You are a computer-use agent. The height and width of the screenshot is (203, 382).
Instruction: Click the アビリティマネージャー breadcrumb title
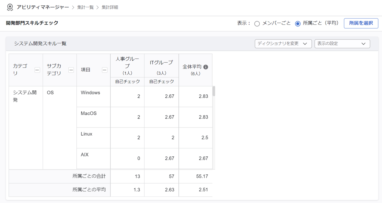pos(43,7)
